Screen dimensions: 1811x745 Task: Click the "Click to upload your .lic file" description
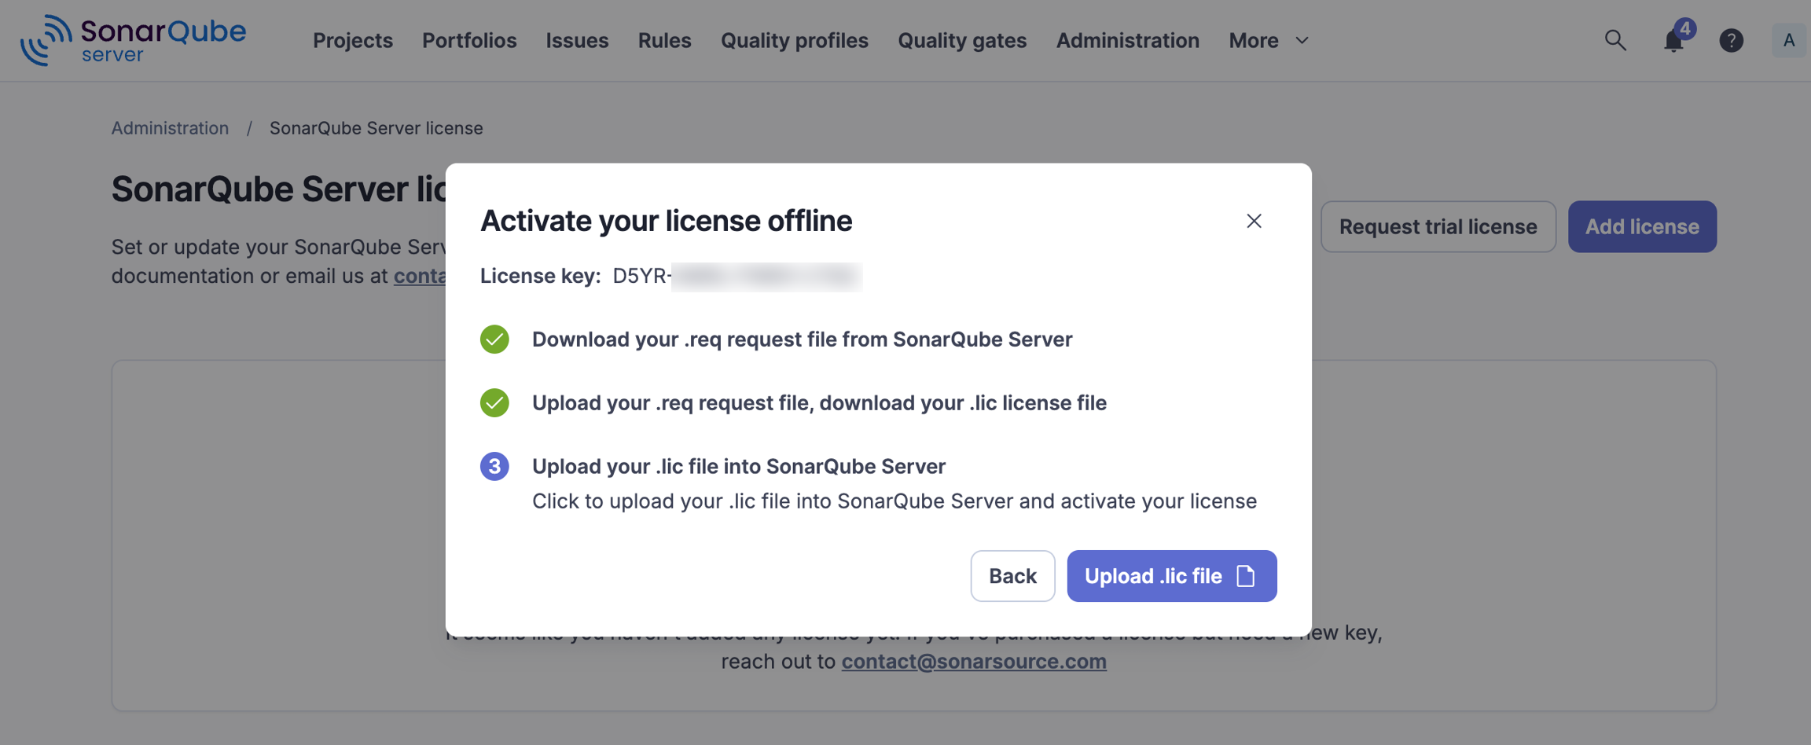[x=894, y=501]
